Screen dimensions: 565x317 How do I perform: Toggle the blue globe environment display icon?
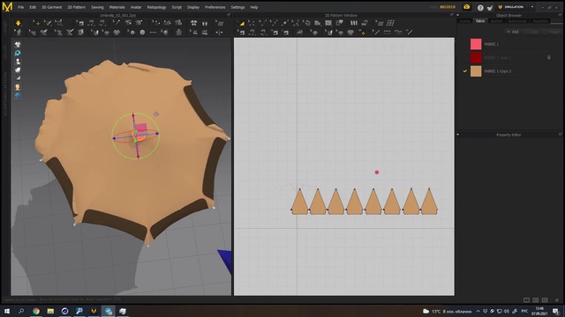[18, 96]
